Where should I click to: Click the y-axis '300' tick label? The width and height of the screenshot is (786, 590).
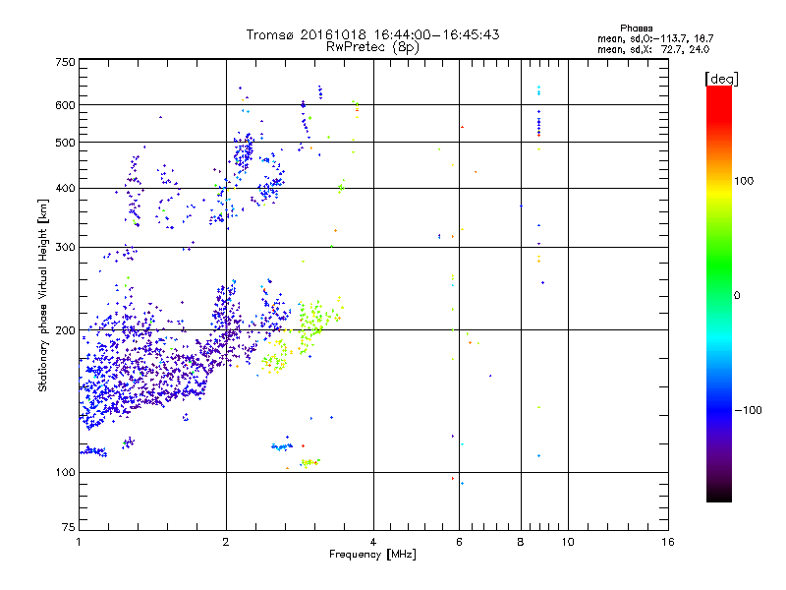coord(65,248)
